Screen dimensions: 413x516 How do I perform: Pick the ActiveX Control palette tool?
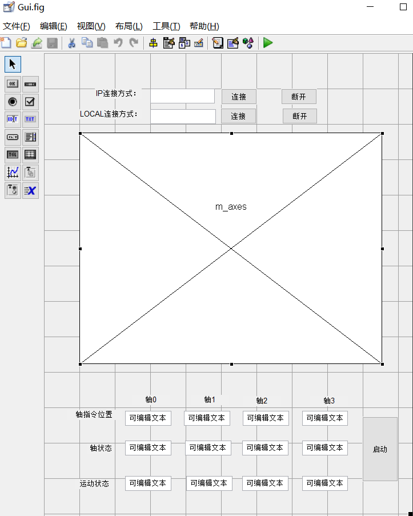[30, 190]
